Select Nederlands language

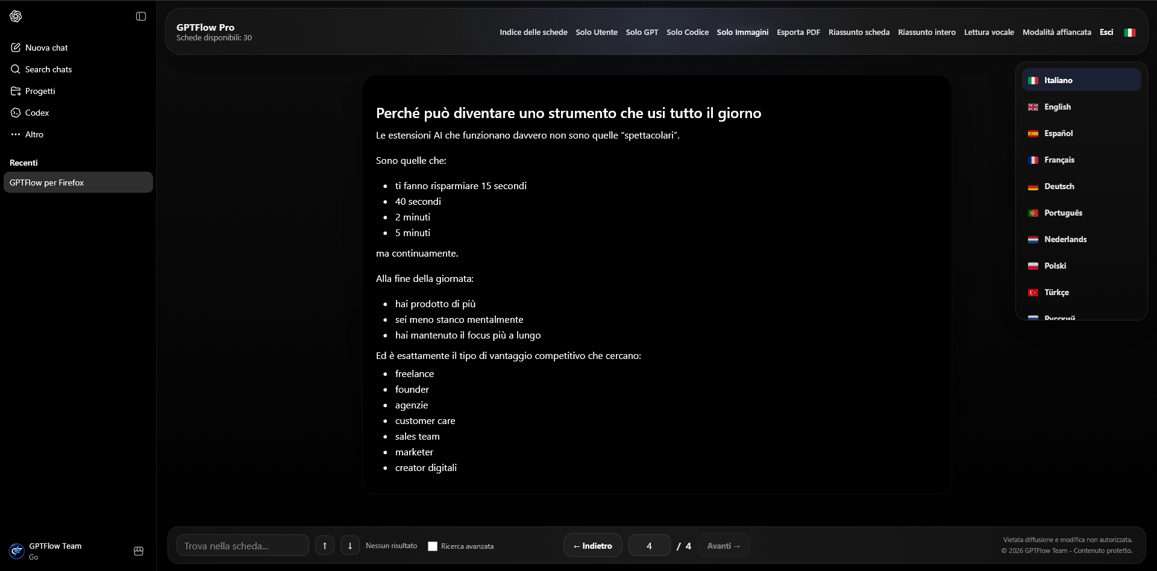[x=1081, y=239]
